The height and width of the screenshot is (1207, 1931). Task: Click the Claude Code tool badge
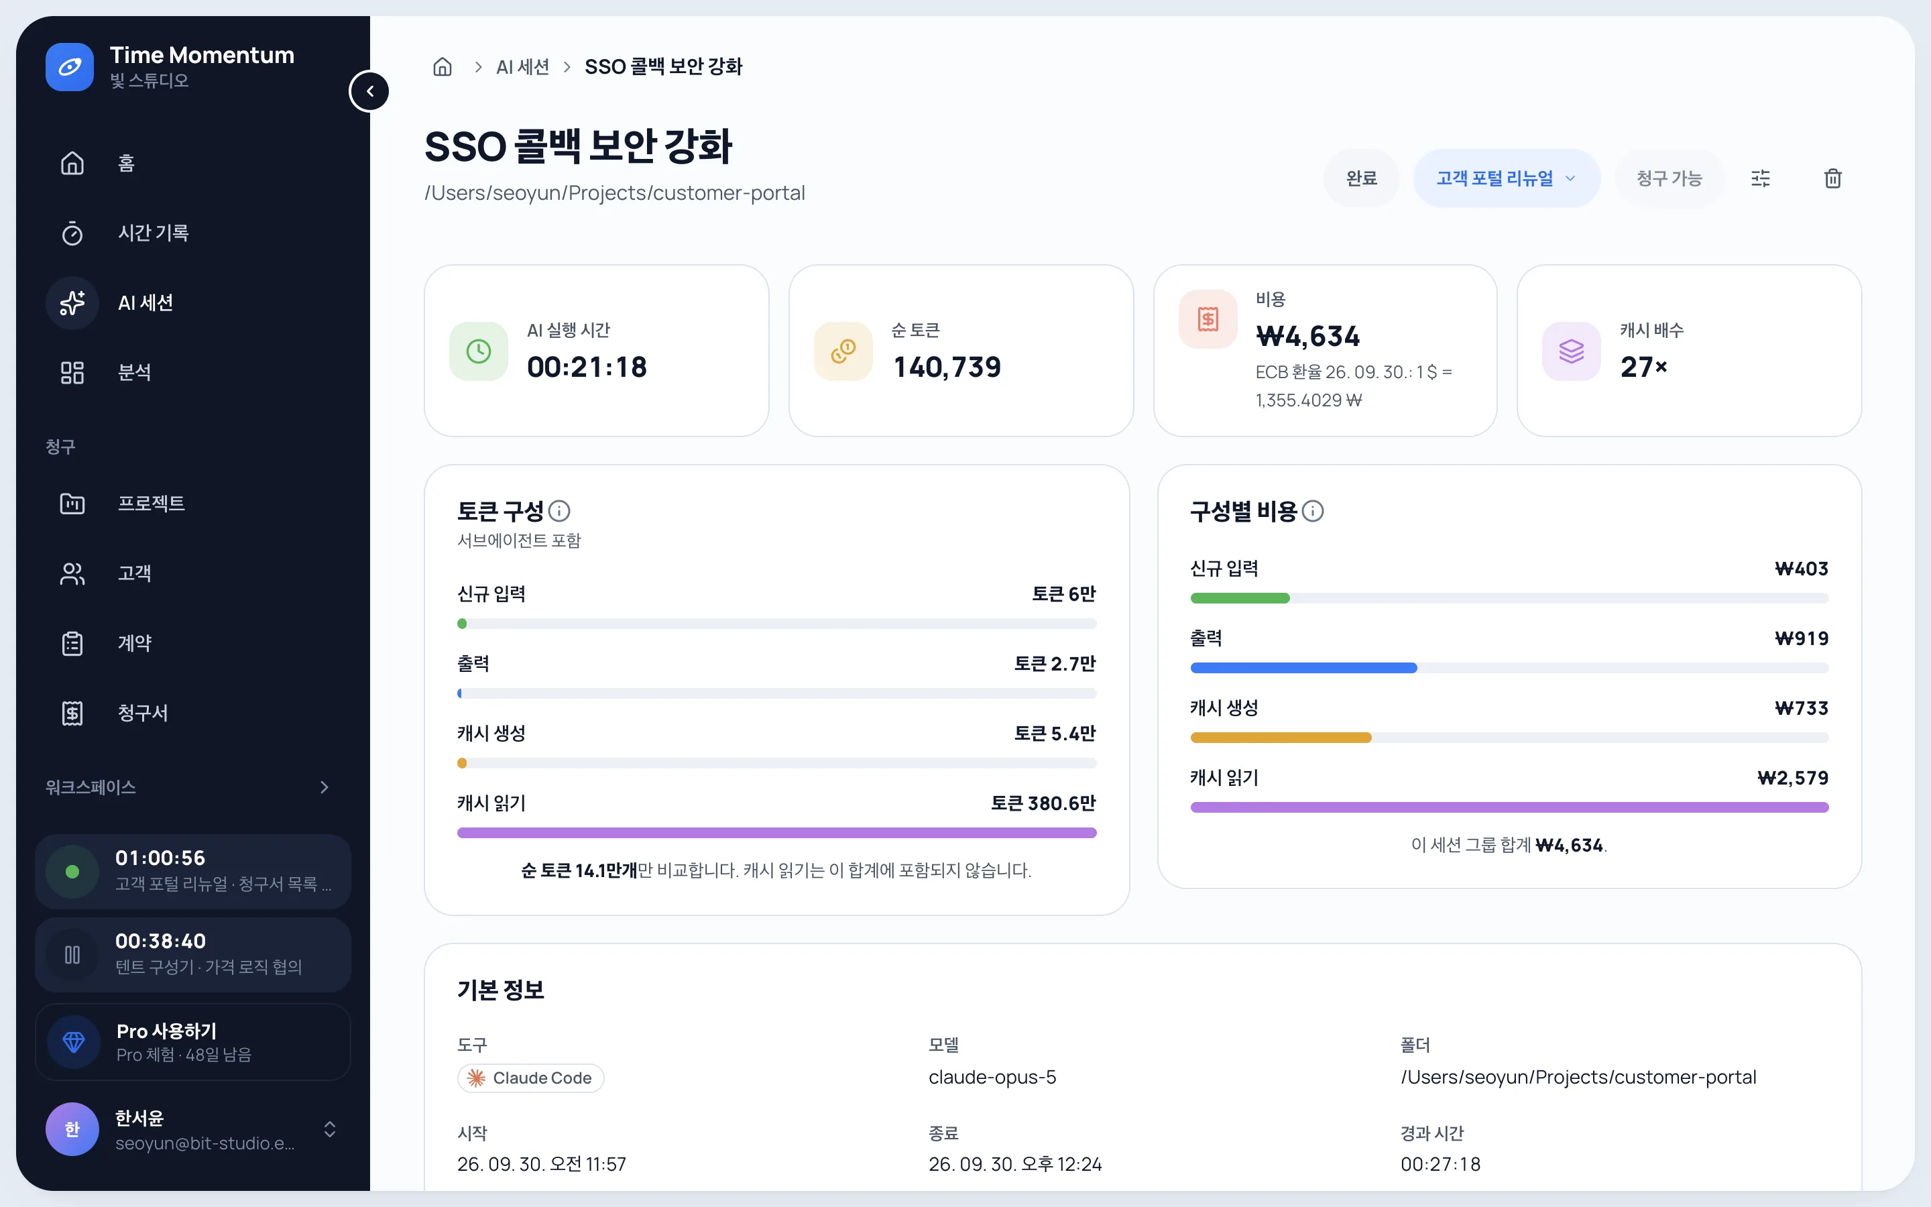click(x=530, y=1078)
